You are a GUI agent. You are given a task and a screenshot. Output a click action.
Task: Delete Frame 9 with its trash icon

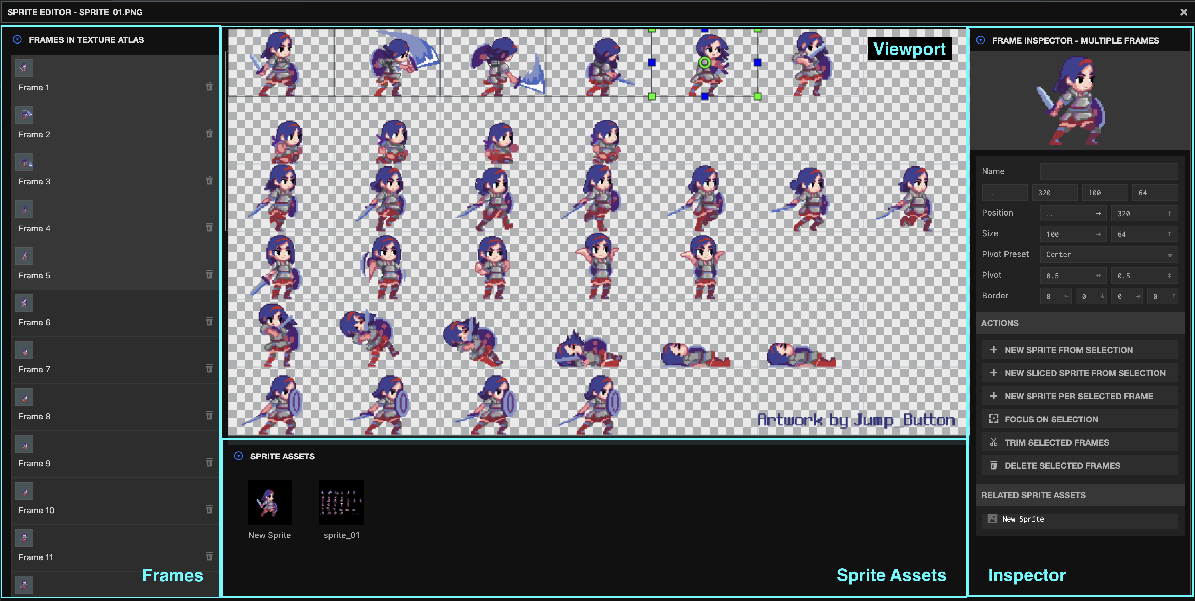(209, 462)
